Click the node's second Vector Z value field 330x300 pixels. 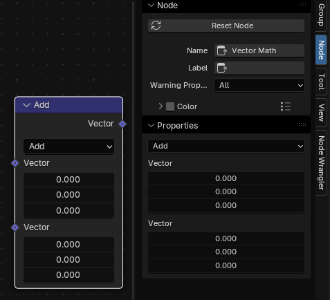(68, 275)
